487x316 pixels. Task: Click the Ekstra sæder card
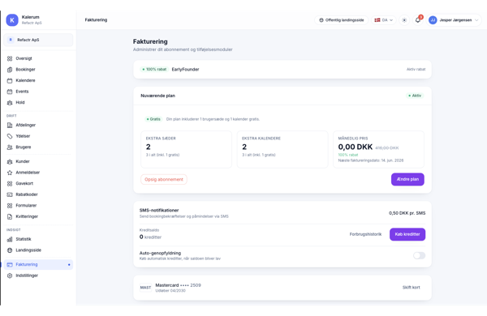[187, 149]
